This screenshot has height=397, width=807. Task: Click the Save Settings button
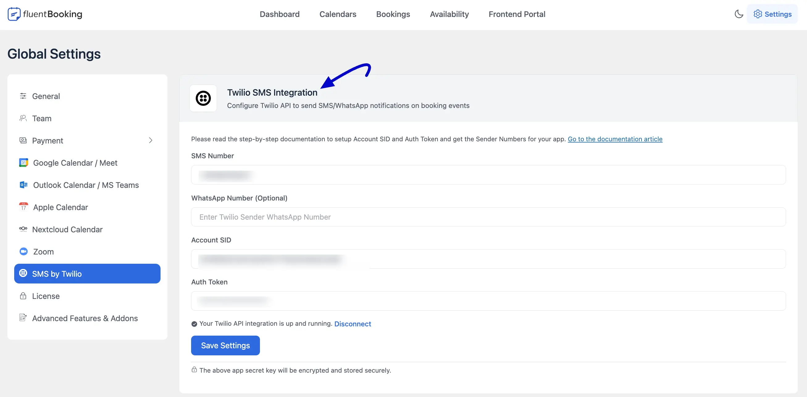(x=225, y=345)
